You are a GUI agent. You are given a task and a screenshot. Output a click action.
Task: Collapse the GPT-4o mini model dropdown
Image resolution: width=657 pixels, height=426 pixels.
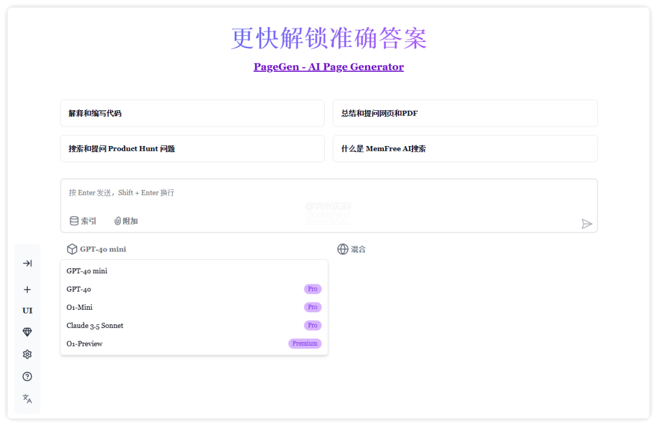(x=97, y=249)
